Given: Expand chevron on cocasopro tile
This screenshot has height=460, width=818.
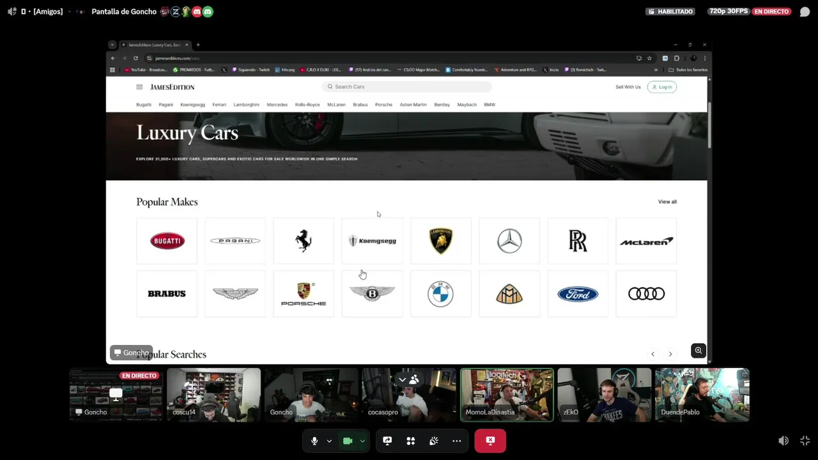Looking at the screenshot, I should 402,379.
